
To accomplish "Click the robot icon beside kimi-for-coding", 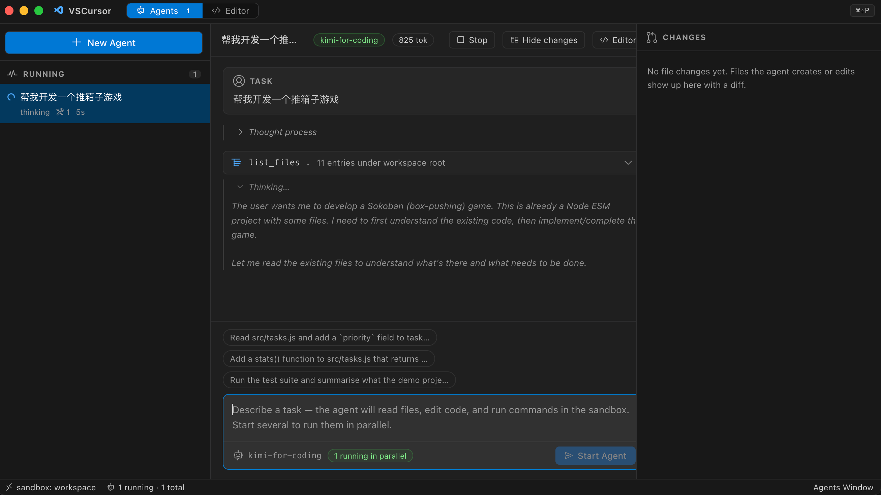I will (238, 455).
